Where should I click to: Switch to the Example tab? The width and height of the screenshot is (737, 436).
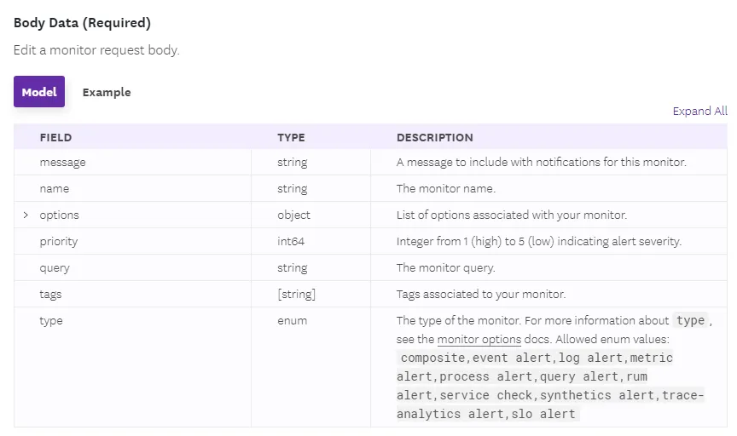pos(107,92)
